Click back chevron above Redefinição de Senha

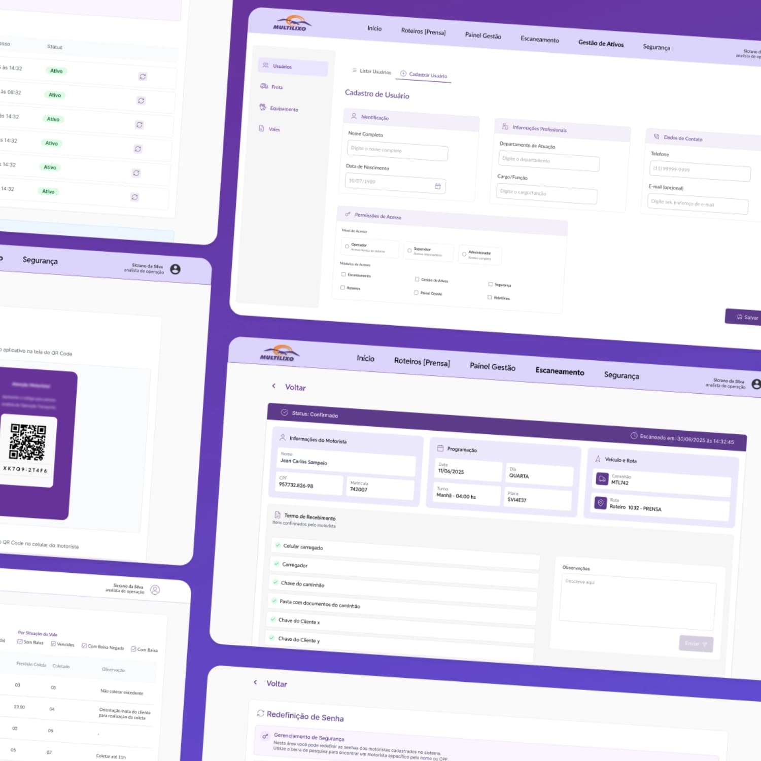pyautogui.click(x=255, y=682)
